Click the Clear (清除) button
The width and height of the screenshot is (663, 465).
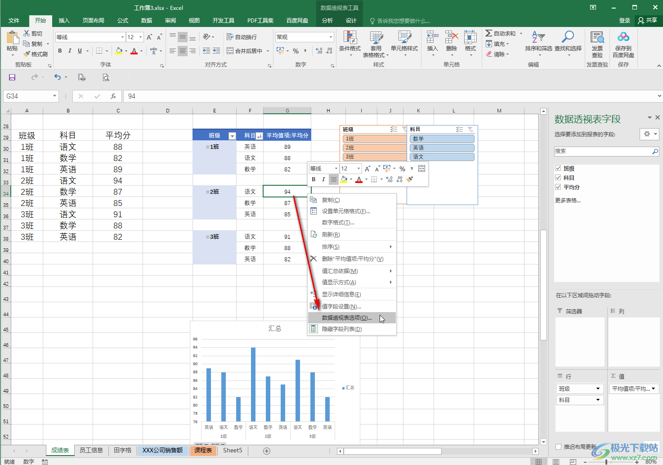497,54
